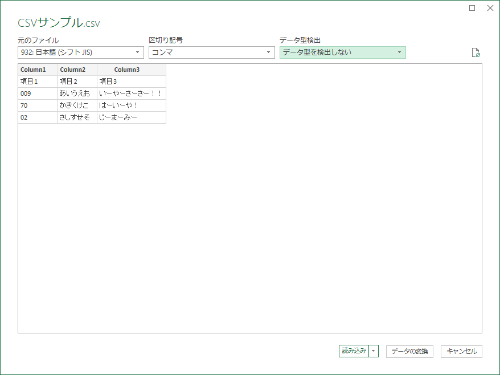Click the cell containing 02

(38, 117)
